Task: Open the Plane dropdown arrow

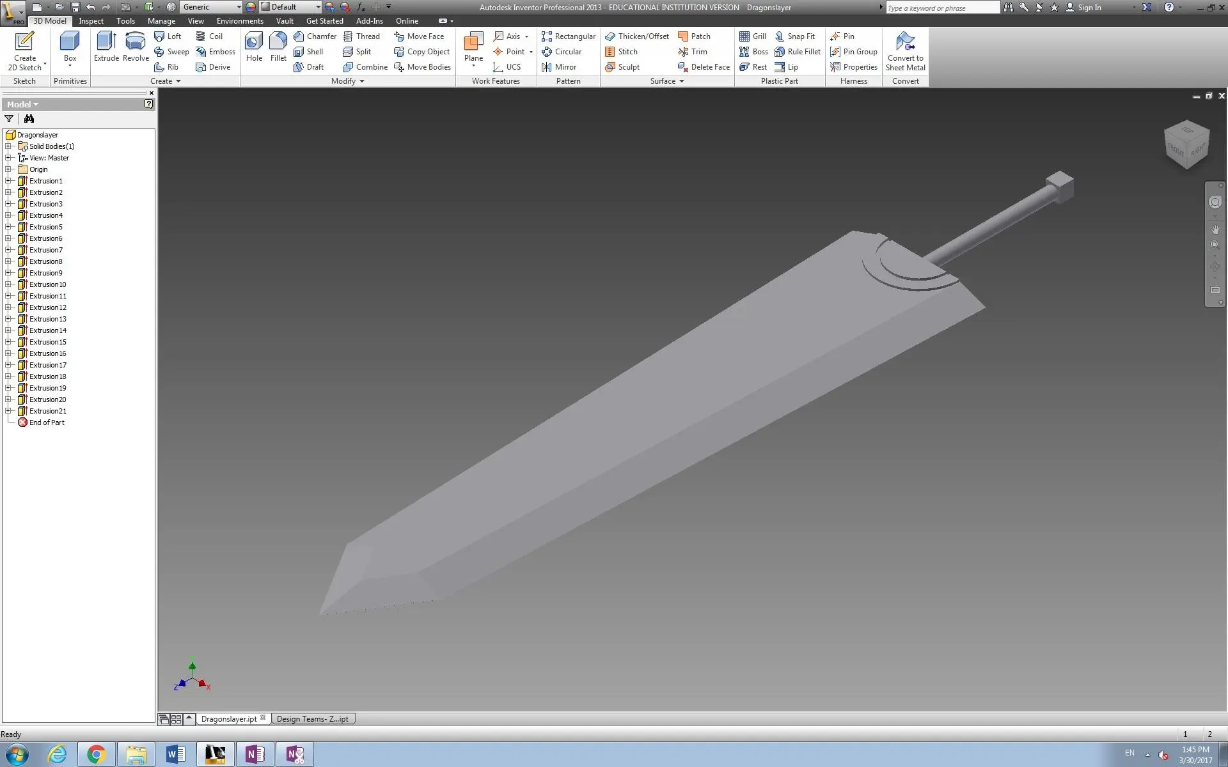Action: coord(473,66)
